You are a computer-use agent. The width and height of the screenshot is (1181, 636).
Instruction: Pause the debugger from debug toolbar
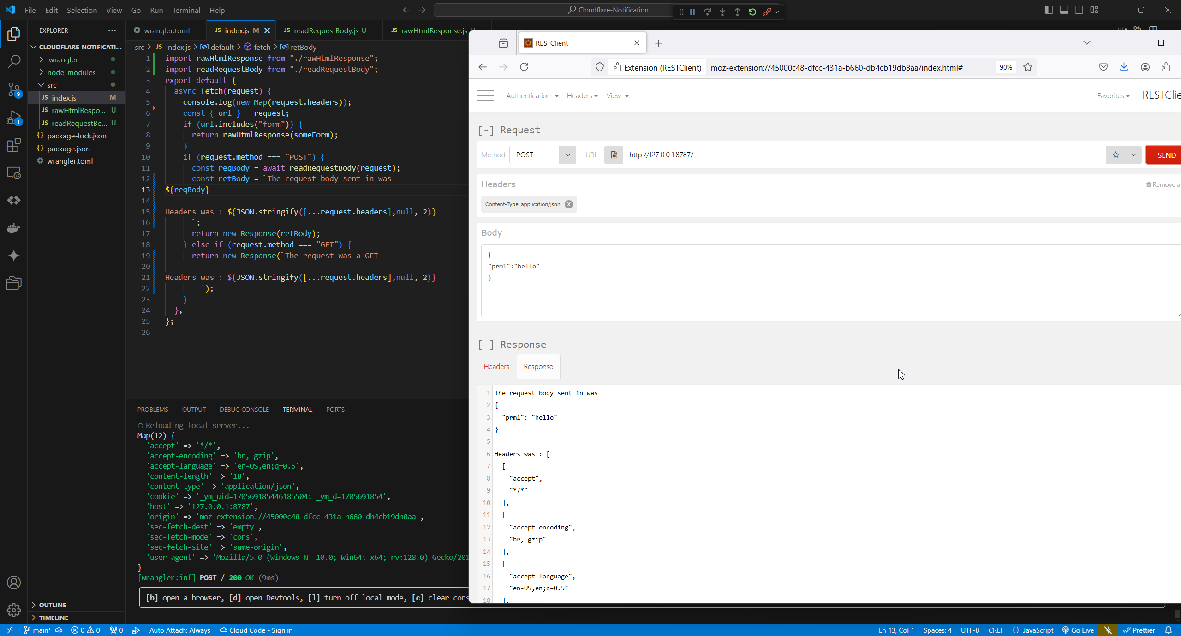(x=692, y=12)
